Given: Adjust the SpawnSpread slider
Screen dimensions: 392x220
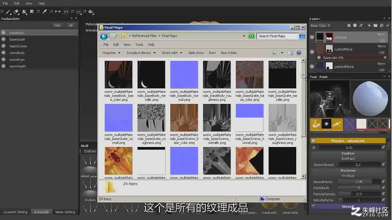Looking at the screenshot, I should (x=359, y=164).
